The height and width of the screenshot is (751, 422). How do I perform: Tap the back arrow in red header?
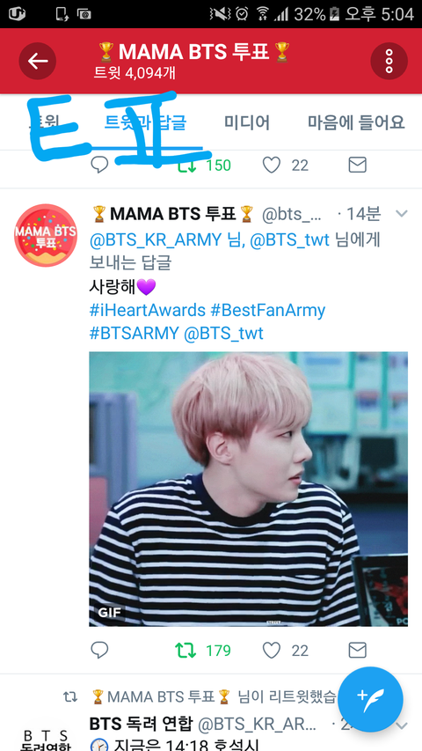(37, 61)
